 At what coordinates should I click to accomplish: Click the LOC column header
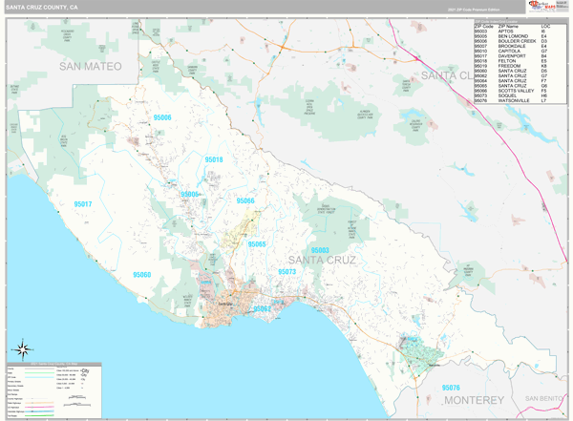coord(544,25)
